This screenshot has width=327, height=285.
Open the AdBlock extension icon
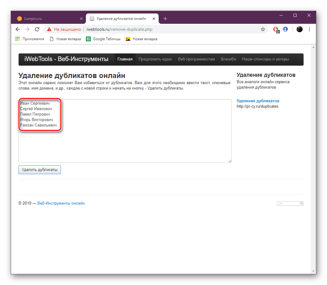pyautogui.click(x=275, y=29)
